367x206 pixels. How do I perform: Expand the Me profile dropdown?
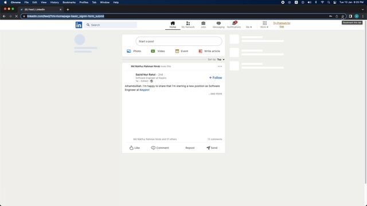pos(249,27)
